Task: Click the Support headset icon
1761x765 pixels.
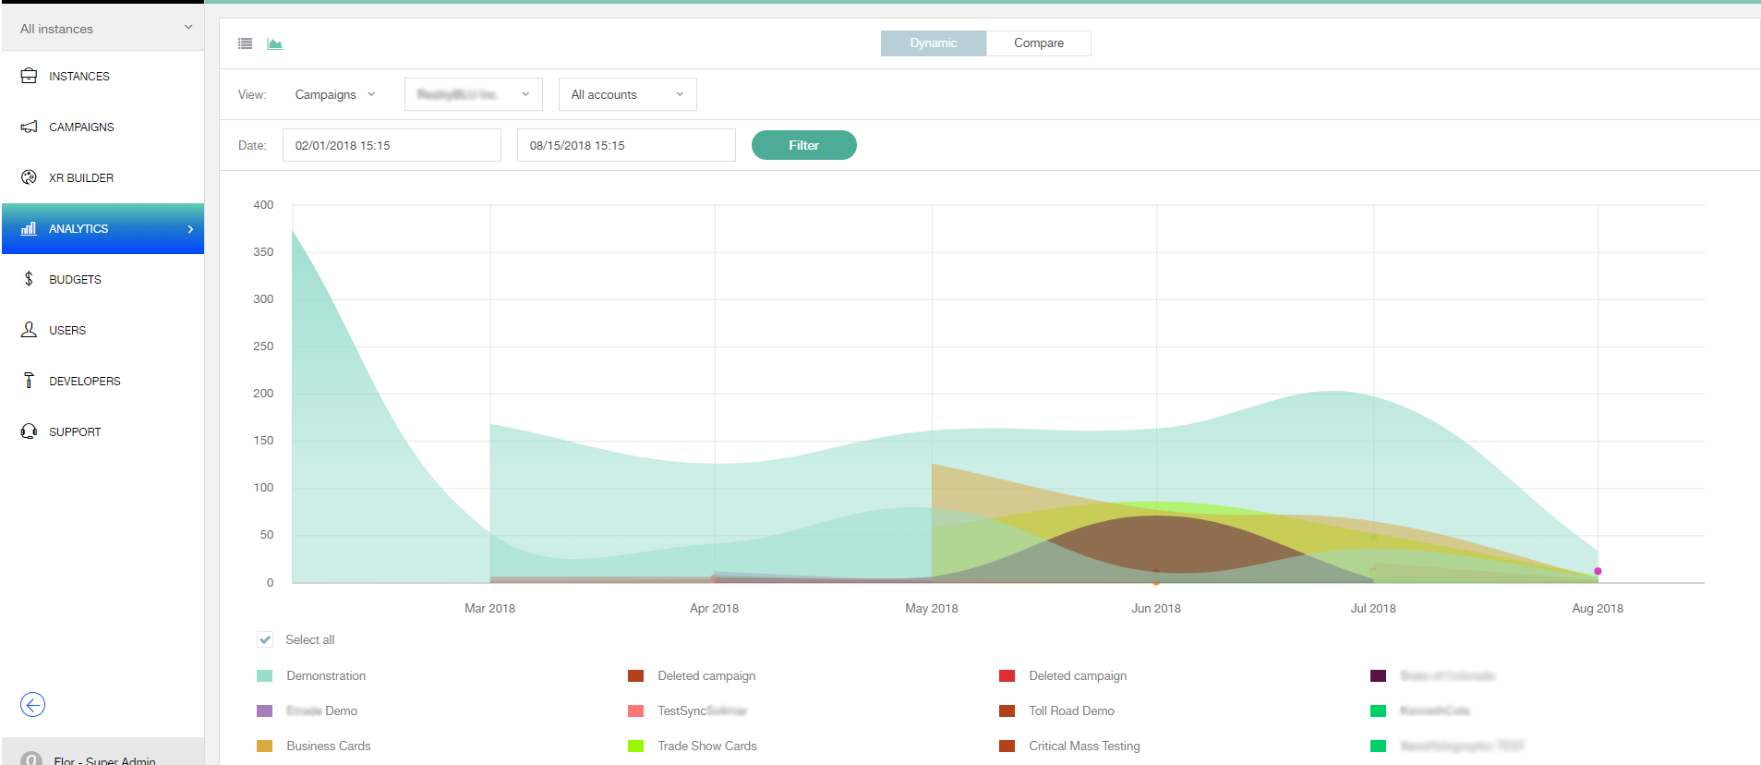Action: tap(29, 431)
